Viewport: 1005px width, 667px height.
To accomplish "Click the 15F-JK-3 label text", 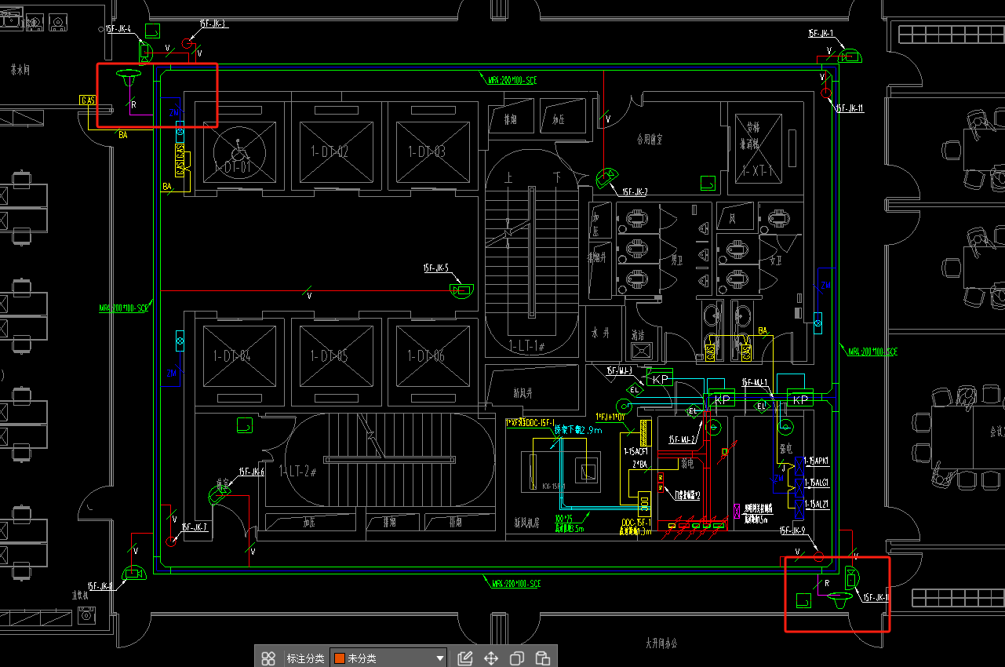I will pos(213,24).
